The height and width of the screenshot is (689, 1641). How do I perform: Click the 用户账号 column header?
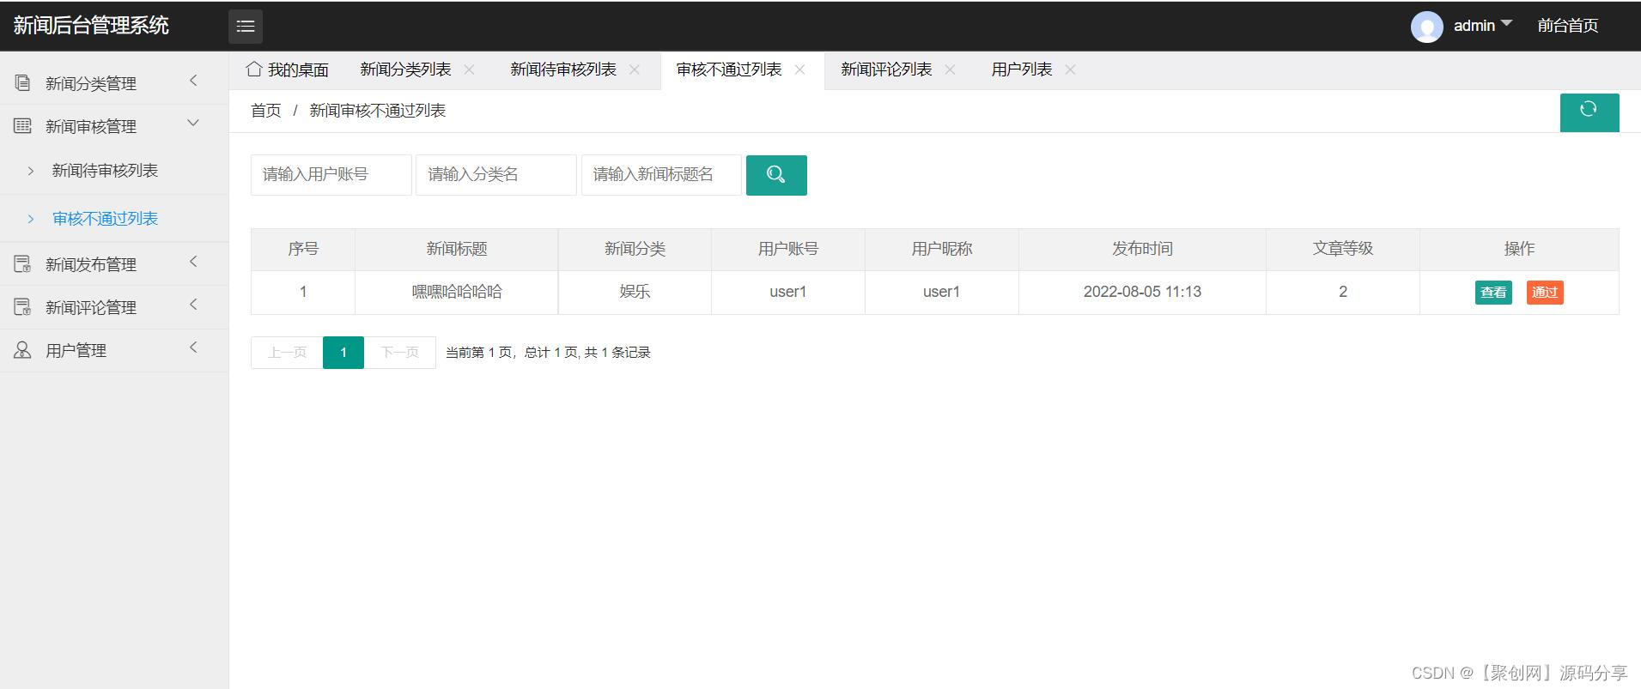click(x=788, y=250)
